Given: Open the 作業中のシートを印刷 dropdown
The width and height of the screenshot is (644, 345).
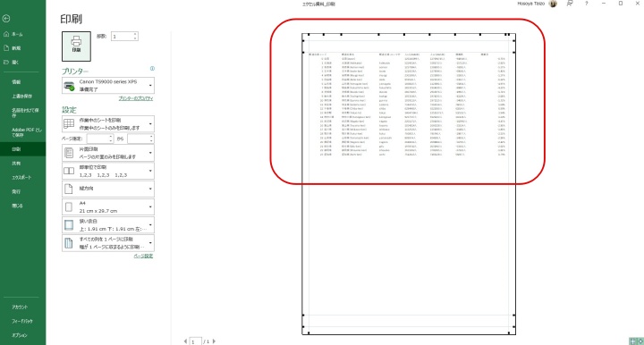Looking at the screenshot, I should 108,124.
